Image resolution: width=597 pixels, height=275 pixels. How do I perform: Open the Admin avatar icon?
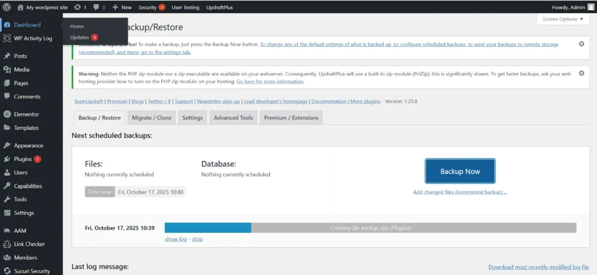click(590, 7)
